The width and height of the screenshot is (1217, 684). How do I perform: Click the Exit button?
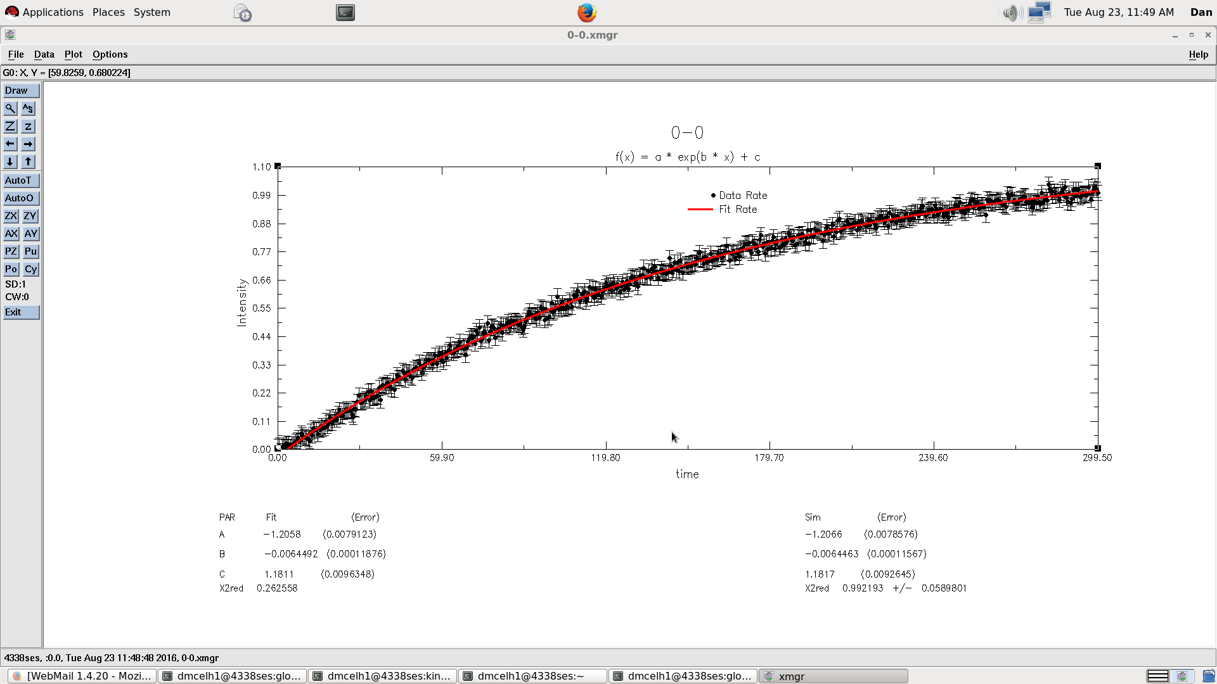coord(22,312)
